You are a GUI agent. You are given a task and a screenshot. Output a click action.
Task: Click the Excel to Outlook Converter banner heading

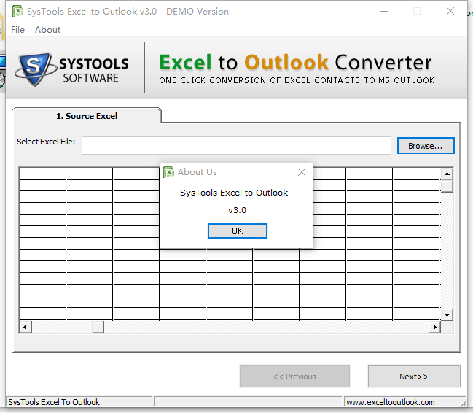click(x=295, y=63)
